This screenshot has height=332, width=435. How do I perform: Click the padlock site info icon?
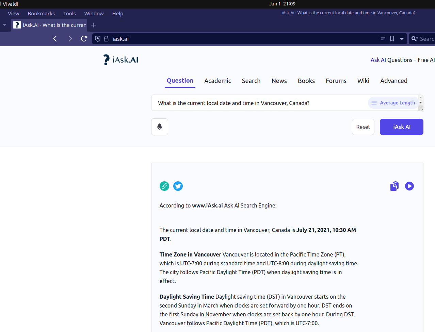[106, 39]
